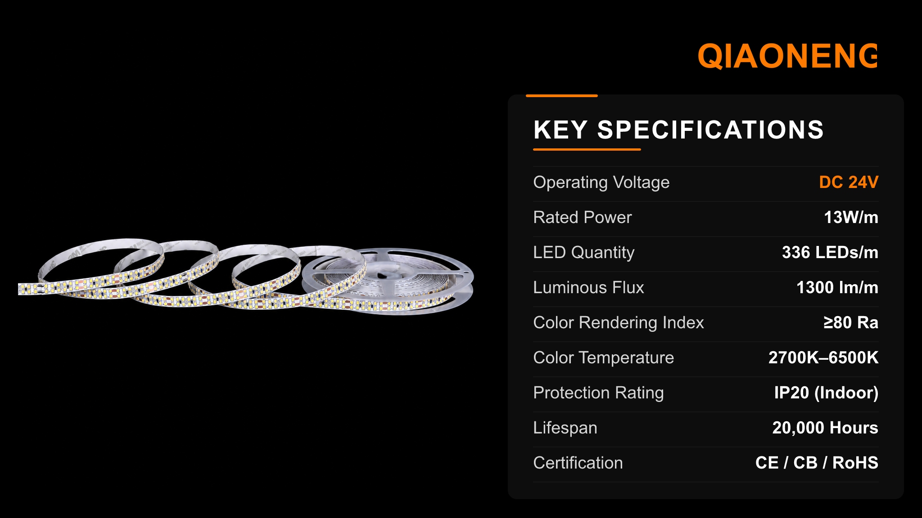Viewport: 922px width, 518px height.
Task: Select the IP20 (Indoor) rating value
Action: coord(826,393)
